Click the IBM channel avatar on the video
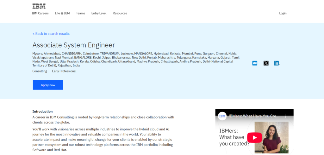The height and width of the screenshot is (155, 324). pos(222,116)
